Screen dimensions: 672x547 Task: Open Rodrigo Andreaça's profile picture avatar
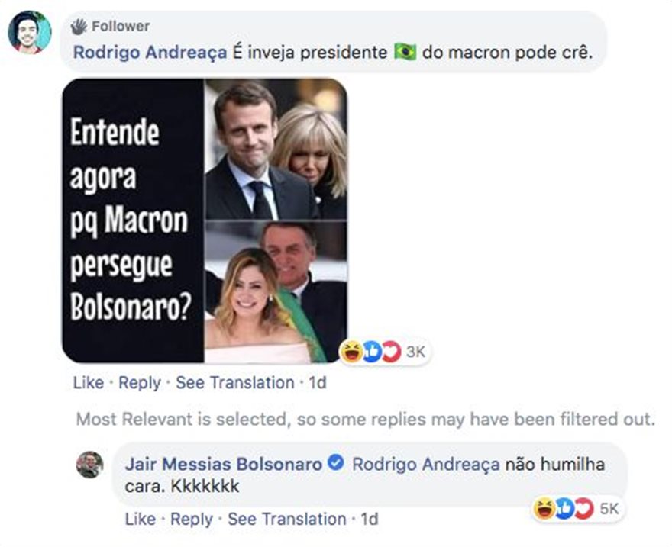[29, 32]
